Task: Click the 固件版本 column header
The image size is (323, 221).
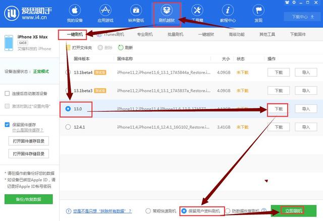Action: [x=82, y=59]
